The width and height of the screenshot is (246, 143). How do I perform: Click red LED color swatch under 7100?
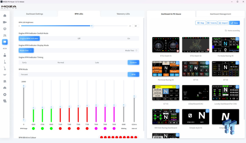pos(60,128)
